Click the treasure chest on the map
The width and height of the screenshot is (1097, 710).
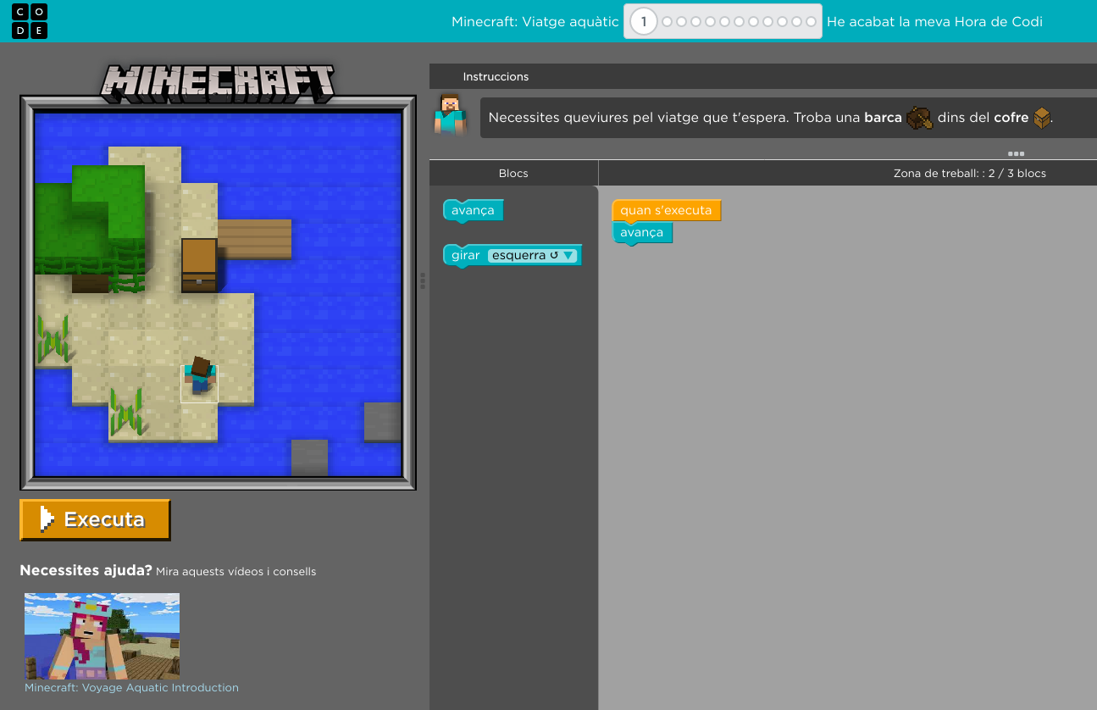click(x=199, y=264)
